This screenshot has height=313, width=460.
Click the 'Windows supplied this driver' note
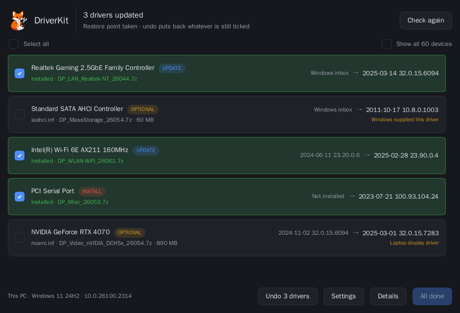click(x=405, y=119)
